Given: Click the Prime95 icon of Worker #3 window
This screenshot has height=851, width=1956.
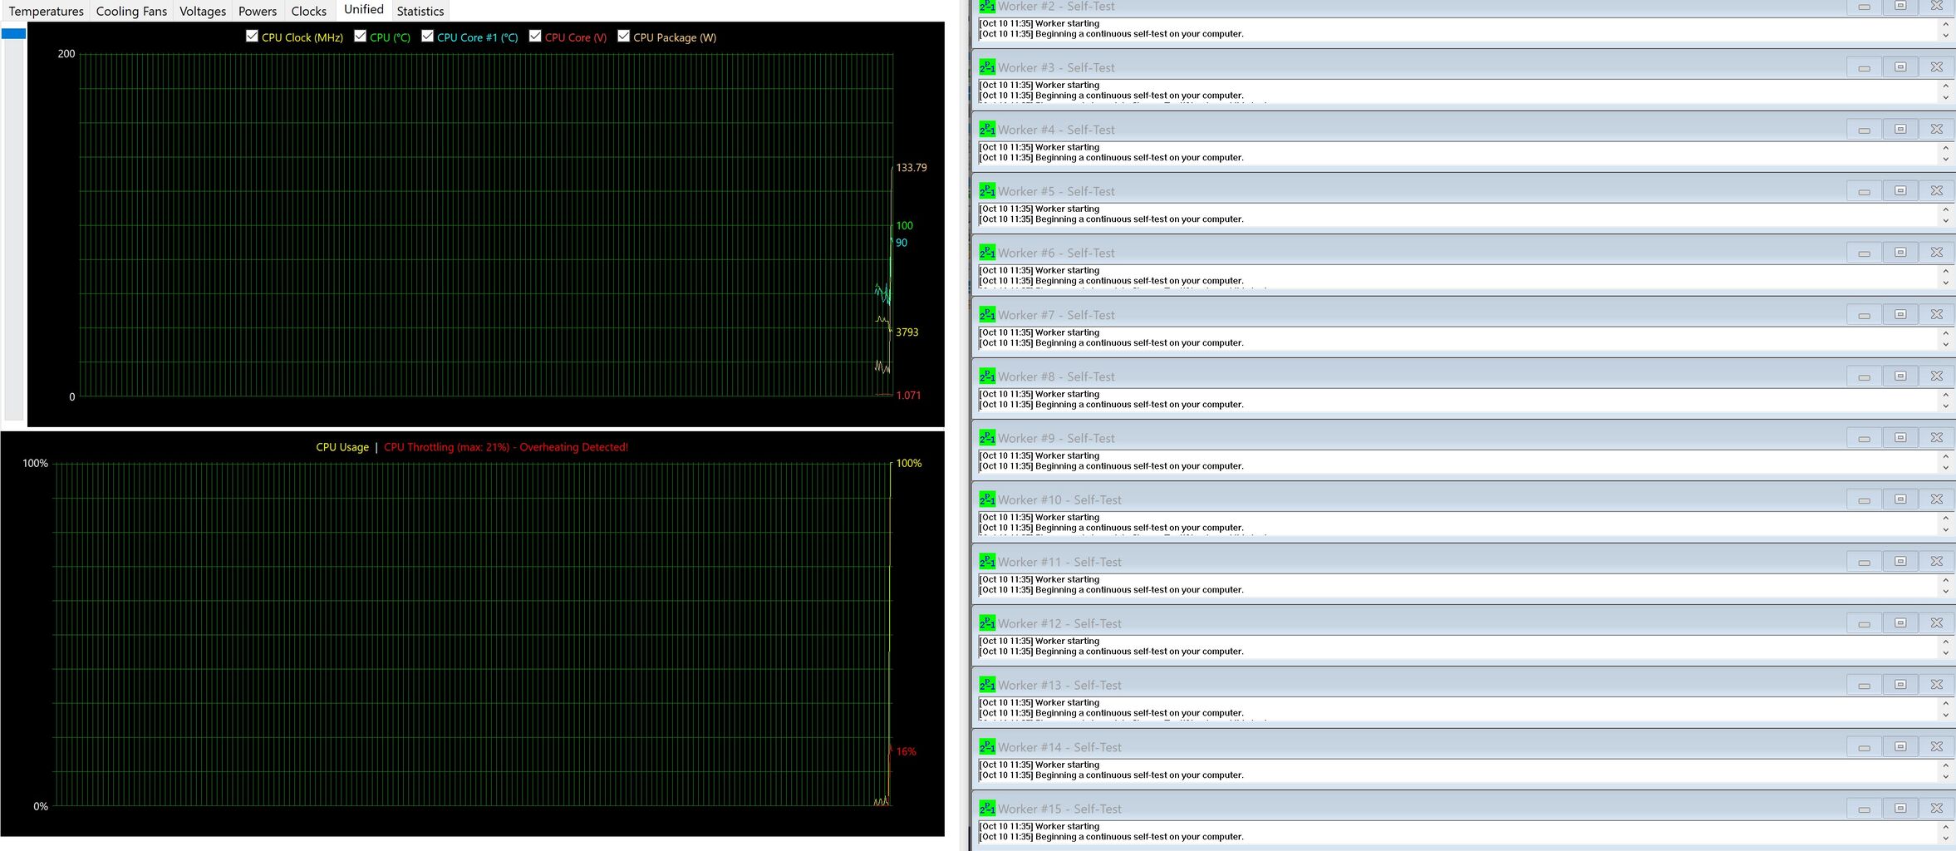Looking at the screenshot, I should (x=987, y=67).
